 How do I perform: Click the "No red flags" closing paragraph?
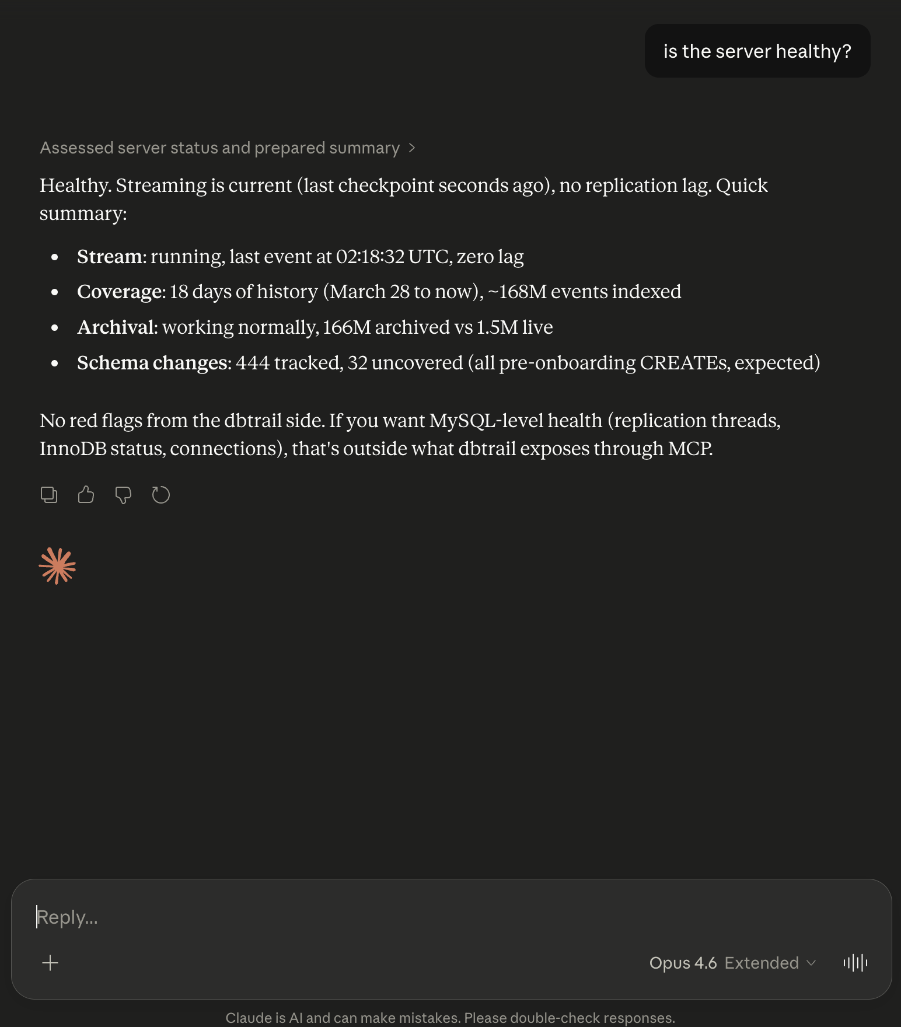[408, 434]
